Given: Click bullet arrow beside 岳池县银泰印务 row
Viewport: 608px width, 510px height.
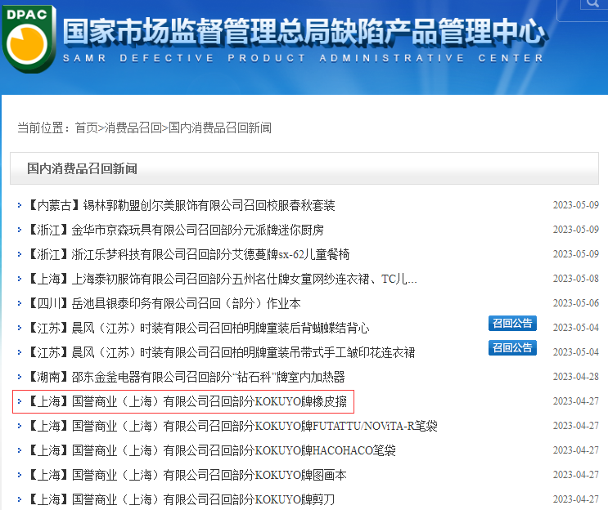Looking at the screenshot, I should click(20, 303).
